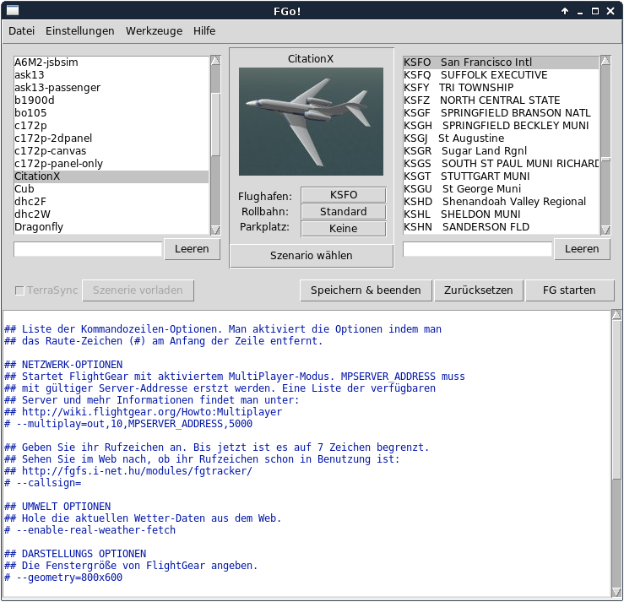Click the FG starten button
The height and width of the screenshot is (602, 624).
coord(569,290)
